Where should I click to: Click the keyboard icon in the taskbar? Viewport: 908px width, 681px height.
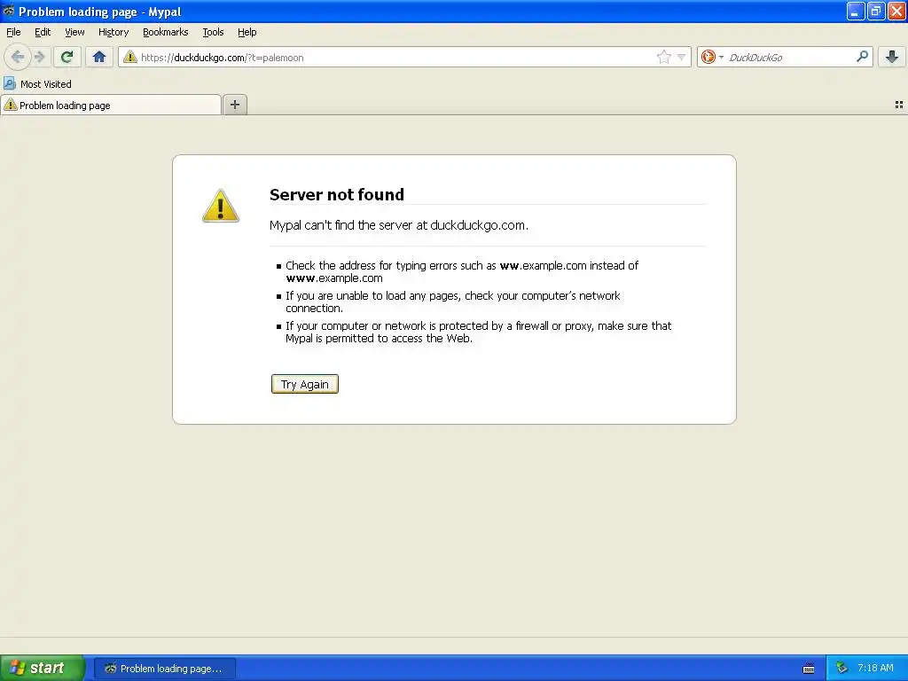tap(809, 669)
